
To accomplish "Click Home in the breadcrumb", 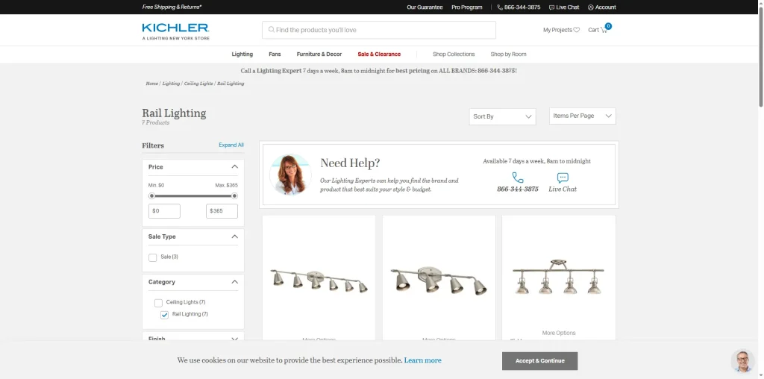I will [x=151, y=84].
